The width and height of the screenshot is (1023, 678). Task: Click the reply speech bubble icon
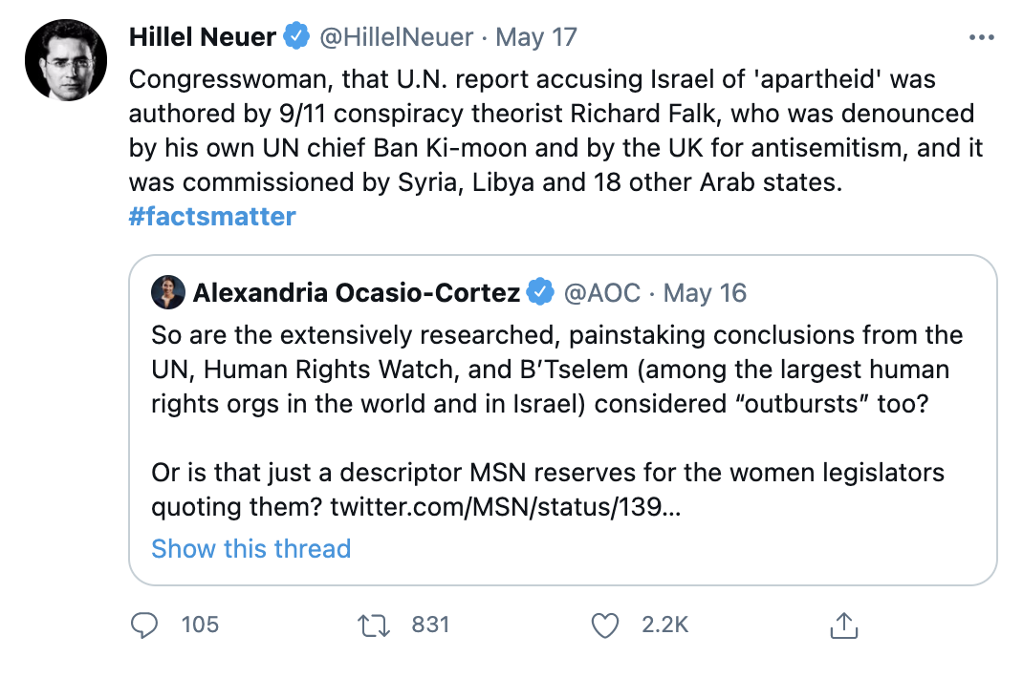coord(144,625)
